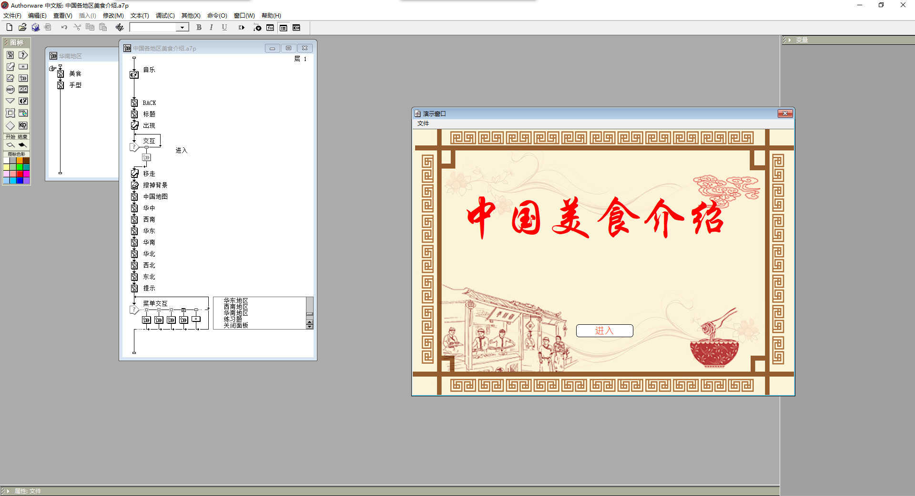Select the Decision diamond icon in the palette
This screenshot has width=915, height=496.
[10, 125]
